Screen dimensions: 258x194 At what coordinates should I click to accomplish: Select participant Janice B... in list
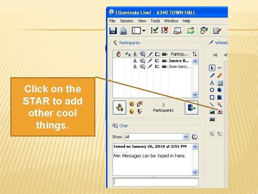click(x=179, y=61)
